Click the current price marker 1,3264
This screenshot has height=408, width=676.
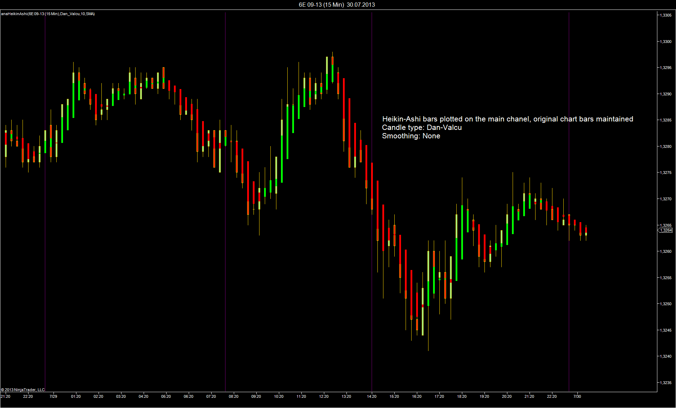665,230
